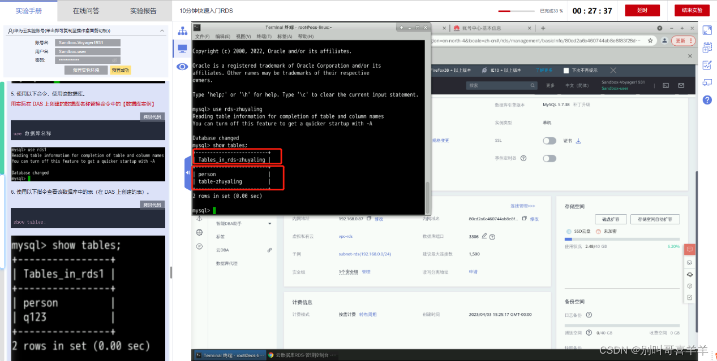Screen dimensions: 717x361
Task: Copy code for the use database command
Action: click(x=152, y=117)
